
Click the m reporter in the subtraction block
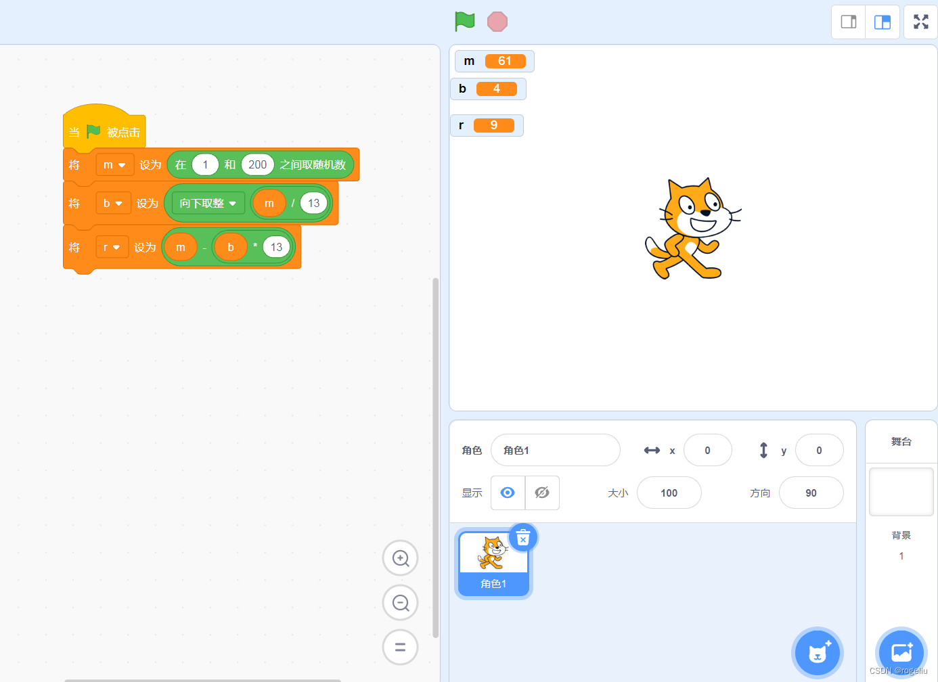(181, 247)
